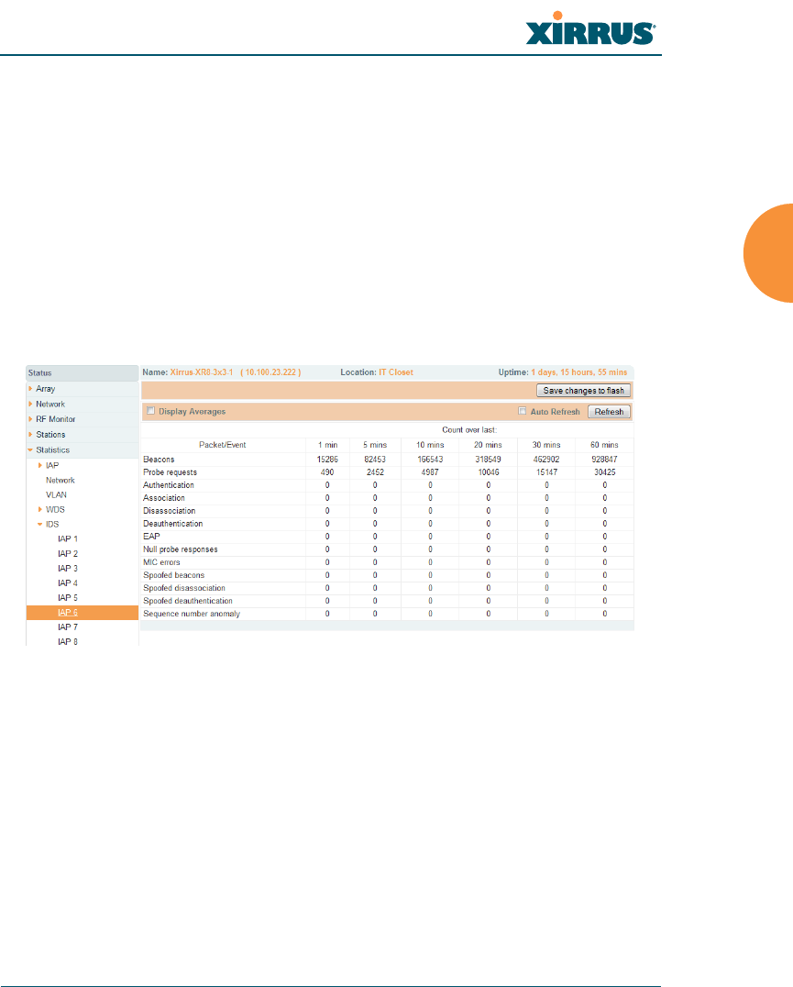Screen dimensions: 793x987
Task: Click the Association row label
Action: (x=164, y=498)
